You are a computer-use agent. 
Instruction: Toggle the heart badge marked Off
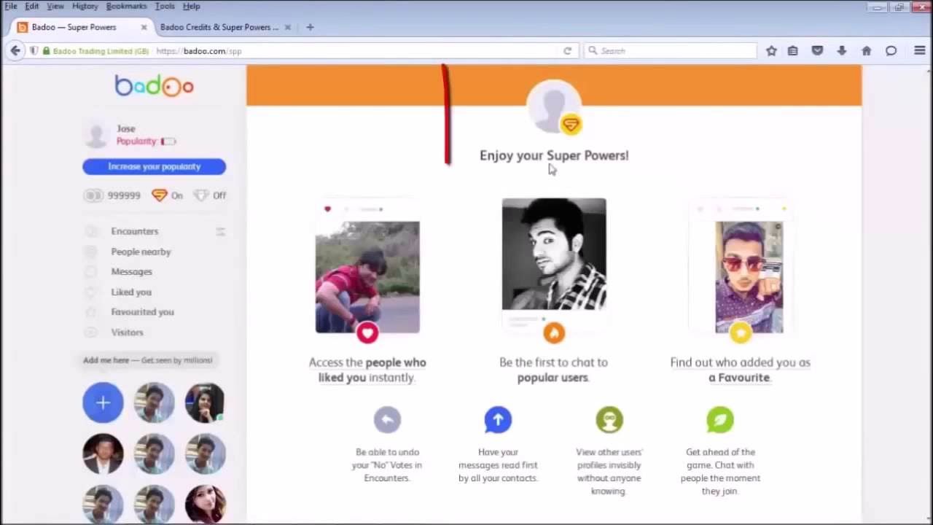(201, 195)
